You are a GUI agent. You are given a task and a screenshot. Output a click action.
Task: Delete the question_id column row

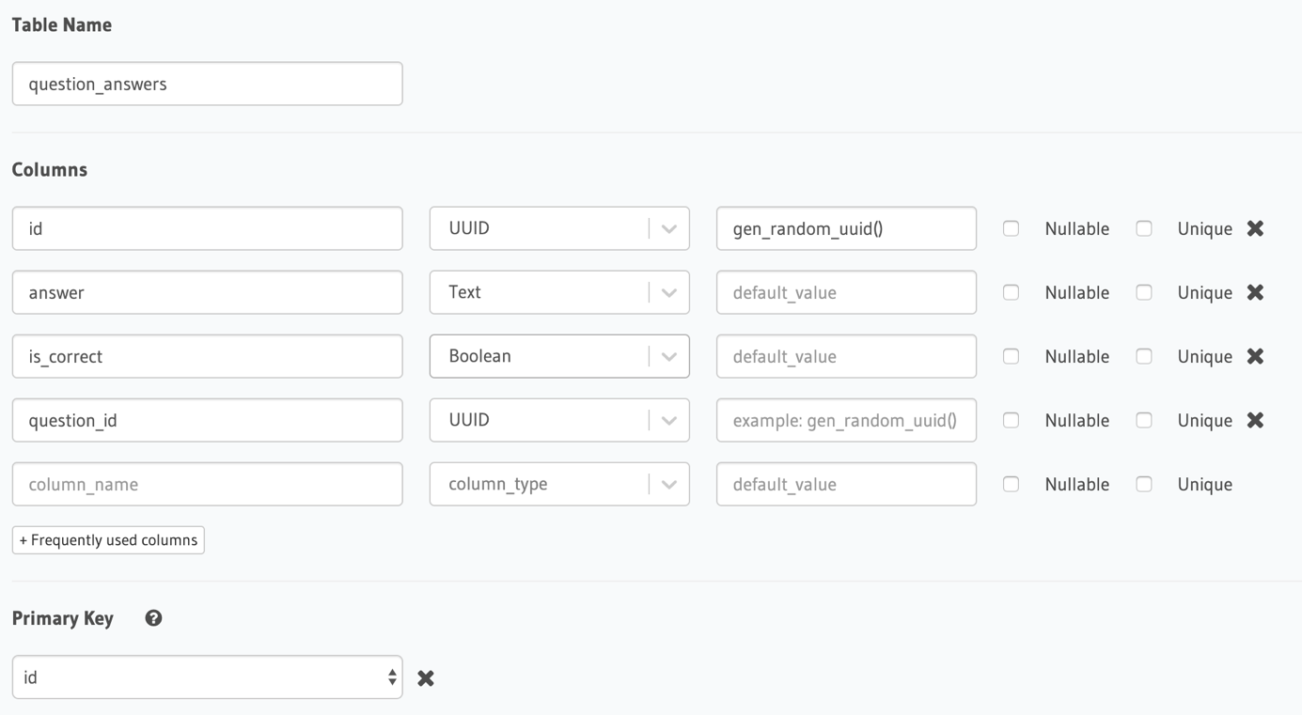[x=1255, y=420]
